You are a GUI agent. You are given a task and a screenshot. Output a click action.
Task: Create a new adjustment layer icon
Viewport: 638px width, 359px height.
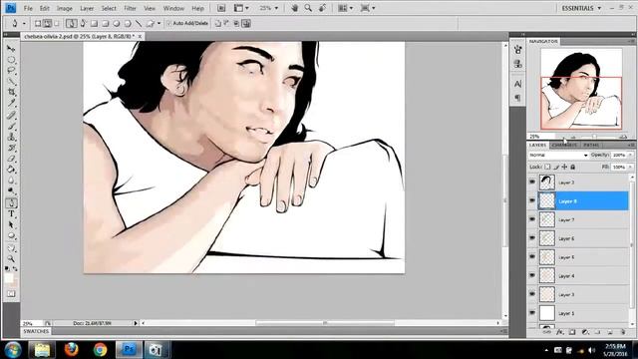click(x=585, y=332)
